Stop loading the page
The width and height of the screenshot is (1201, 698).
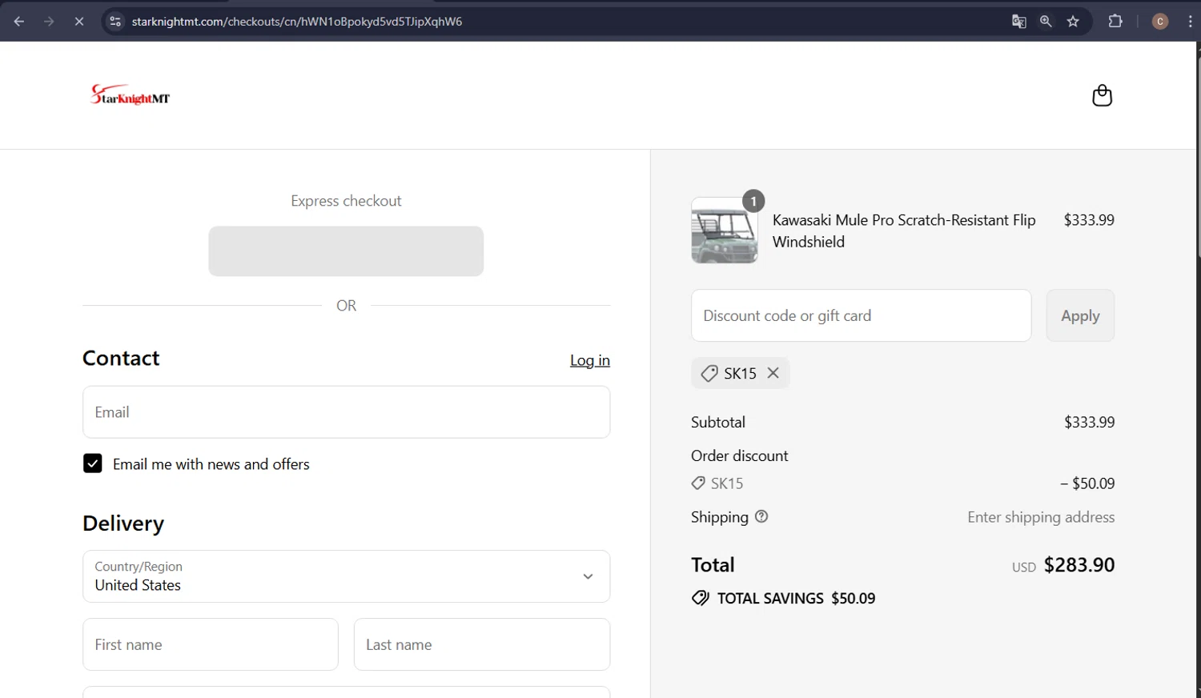coord(79,22)
